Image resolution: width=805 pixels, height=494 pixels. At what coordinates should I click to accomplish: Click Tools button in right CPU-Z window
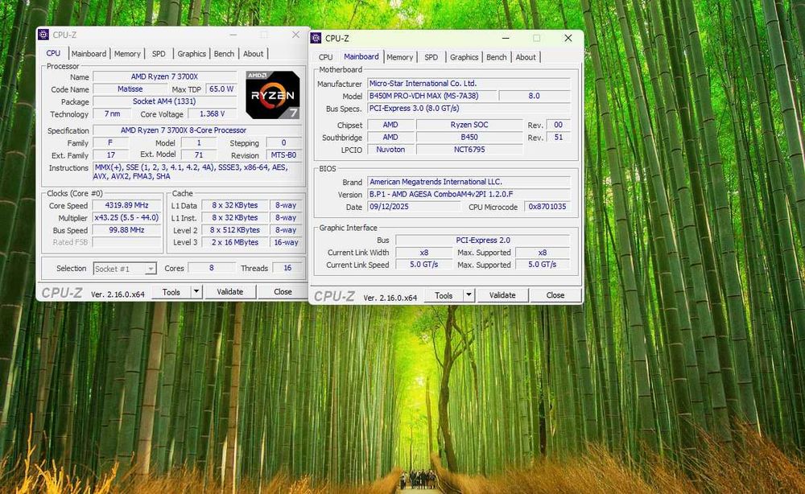click(x=444, y=295)
